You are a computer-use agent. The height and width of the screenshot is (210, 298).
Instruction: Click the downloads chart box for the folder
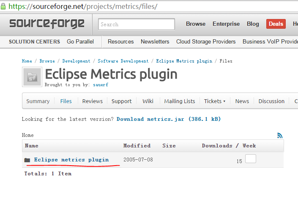click(251, 159)
